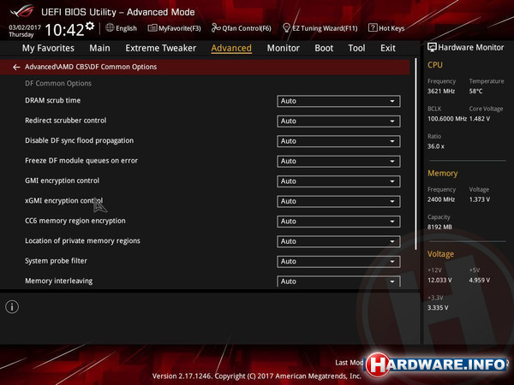Select Freeze DF module queues on error label
Viewport: 514px width, 385px height.
click(x=81, y=161)
